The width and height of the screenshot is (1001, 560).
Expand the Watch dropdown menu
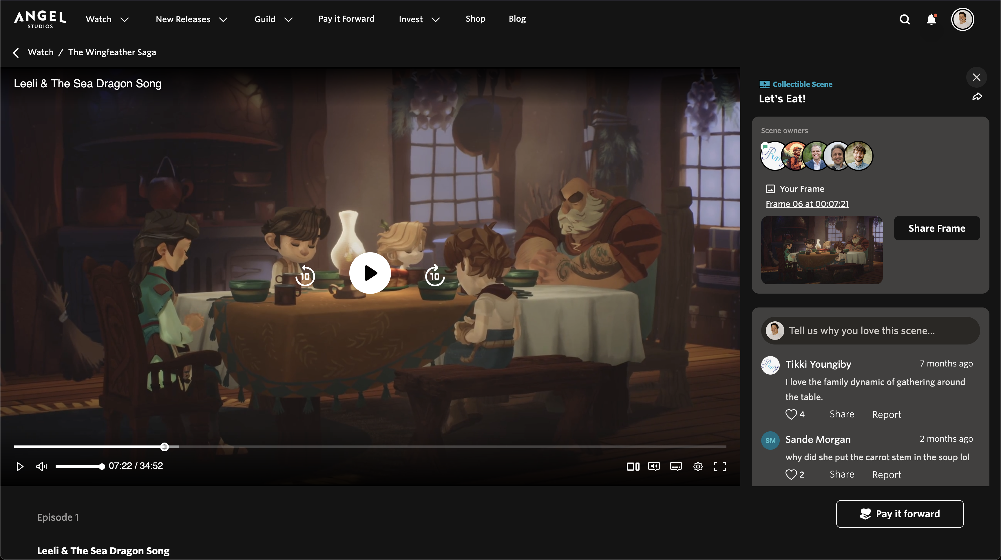[x=107, y=19]
